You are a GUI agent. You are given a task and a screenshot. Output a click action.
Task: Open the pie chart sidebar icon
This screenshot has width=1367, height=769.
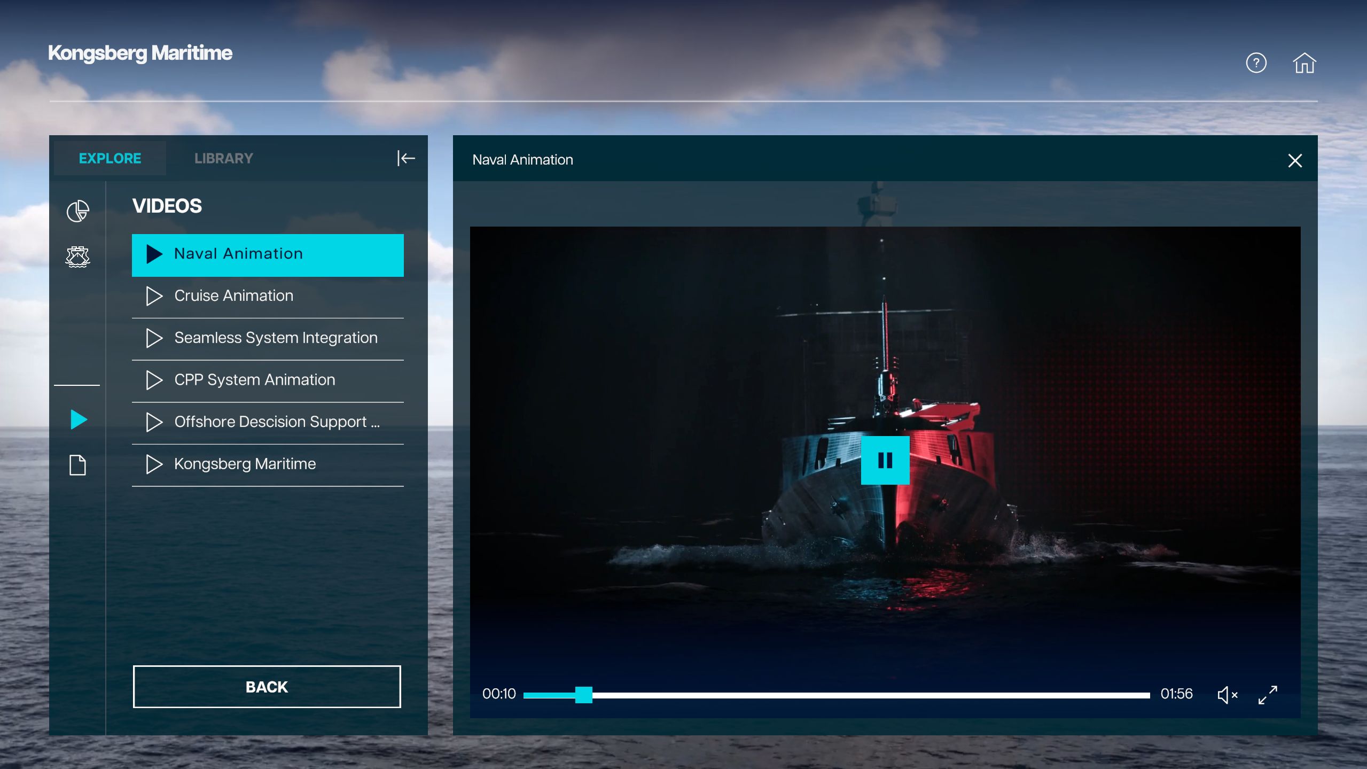pyautogui.click(x=78, y=211)
